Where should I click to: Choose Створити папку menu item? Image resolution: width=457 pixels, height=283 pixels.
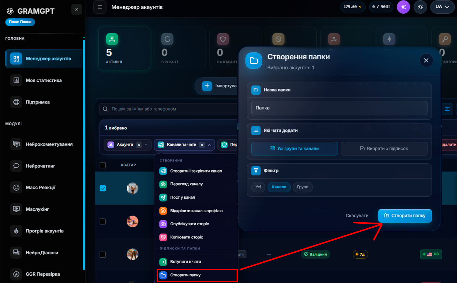pos(197,275)
